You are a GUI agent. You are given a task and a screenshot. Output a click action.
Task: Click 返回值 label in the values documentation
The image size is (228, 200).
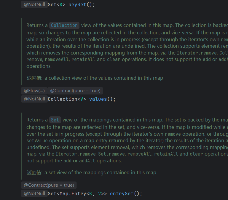(34, 78)
